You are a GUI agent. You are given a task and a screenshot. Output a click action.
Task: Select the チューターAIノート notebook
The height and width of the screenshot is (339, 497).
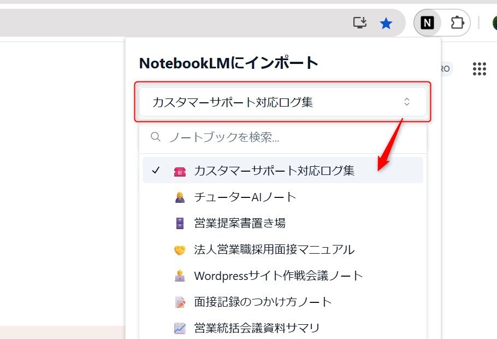283,197
